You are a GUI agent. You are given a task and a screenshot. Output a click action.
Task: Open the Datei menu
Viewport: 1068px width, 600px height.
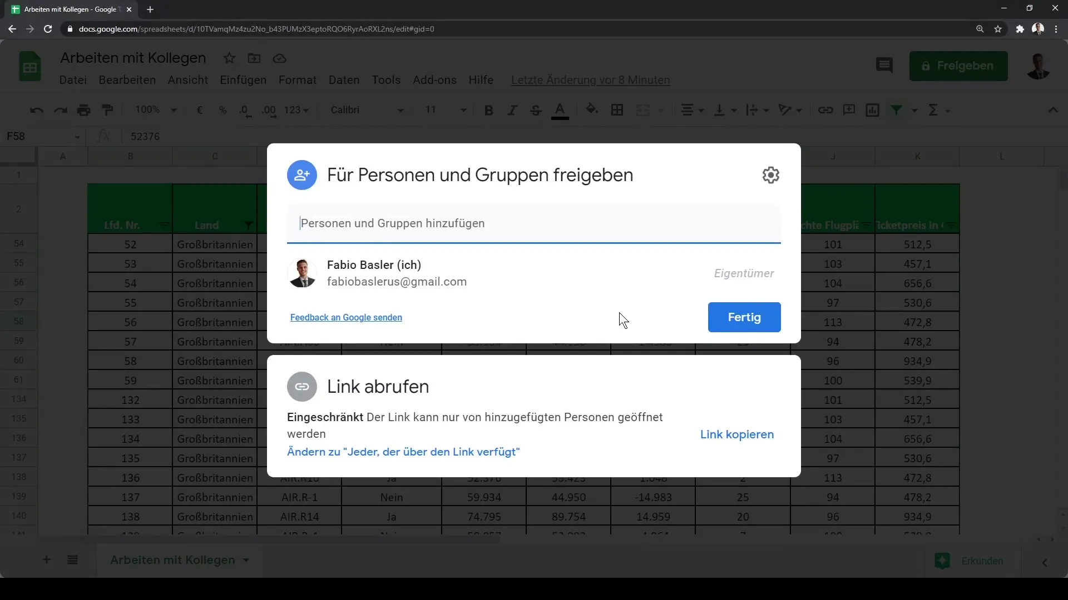tap(72, 79)
